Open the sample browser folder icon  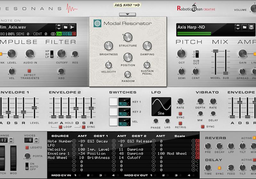(x=66, y=27)
